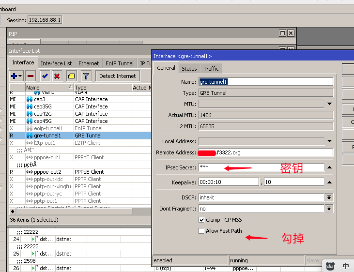
Task: Collapse the IPsec Secret field arrow
Action: pyautogui.click(x=329, y=167)
